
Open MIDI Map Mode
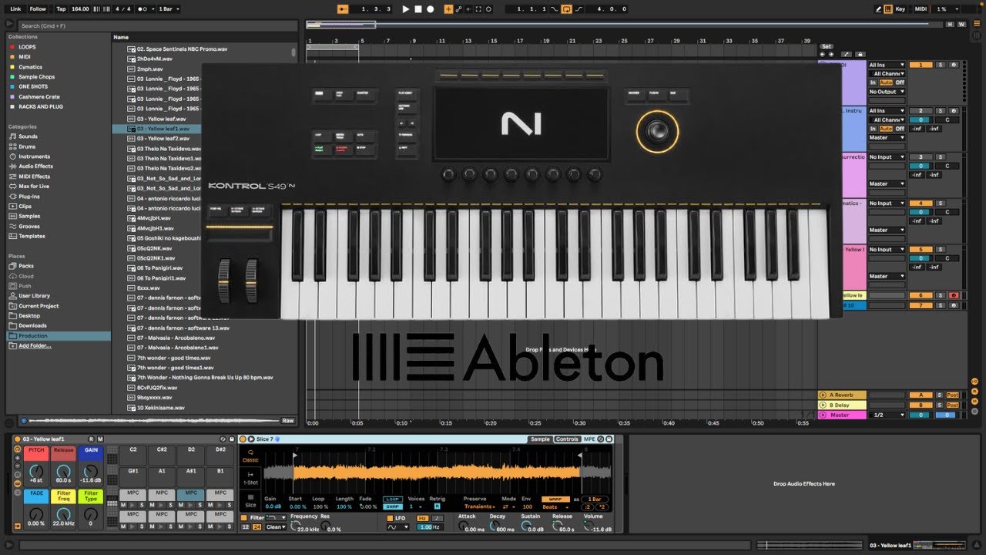921,9
